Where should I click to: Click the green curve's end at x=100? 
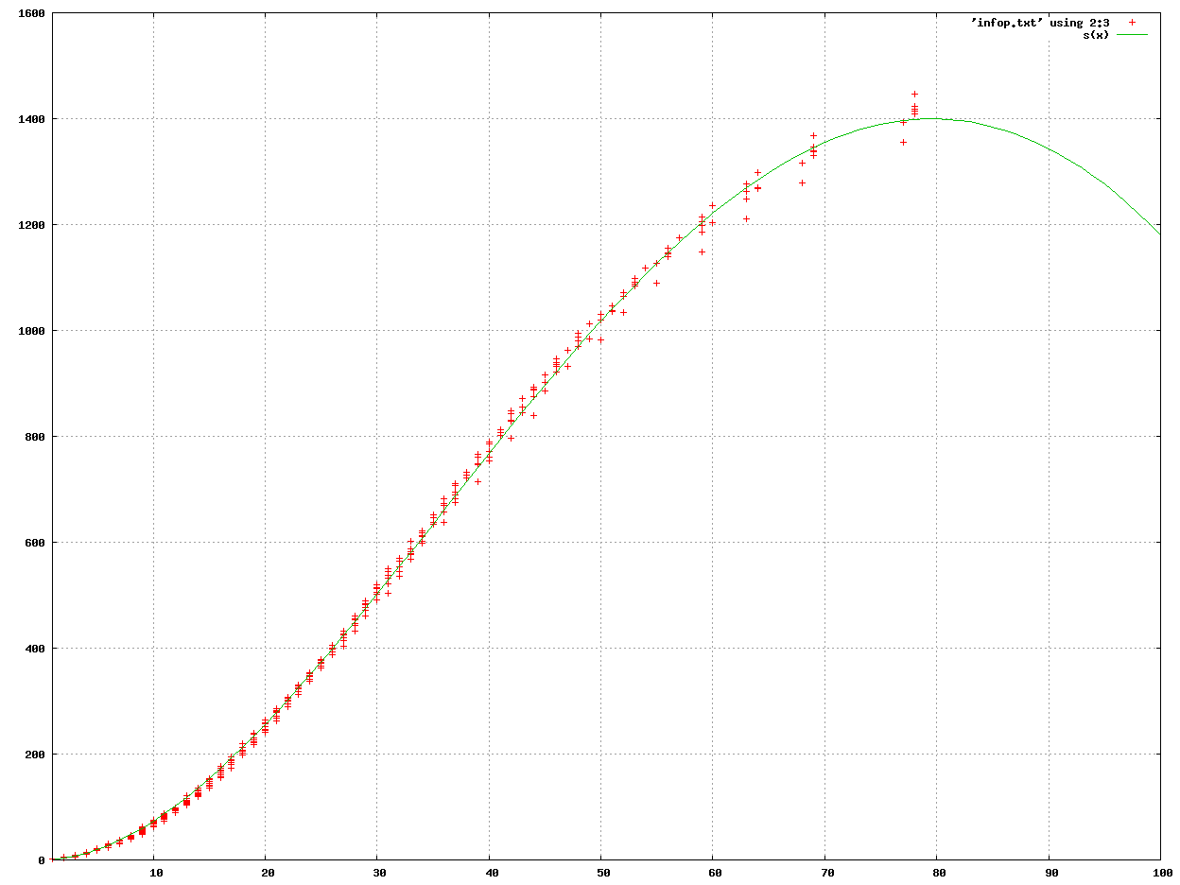coord(1159,234)
